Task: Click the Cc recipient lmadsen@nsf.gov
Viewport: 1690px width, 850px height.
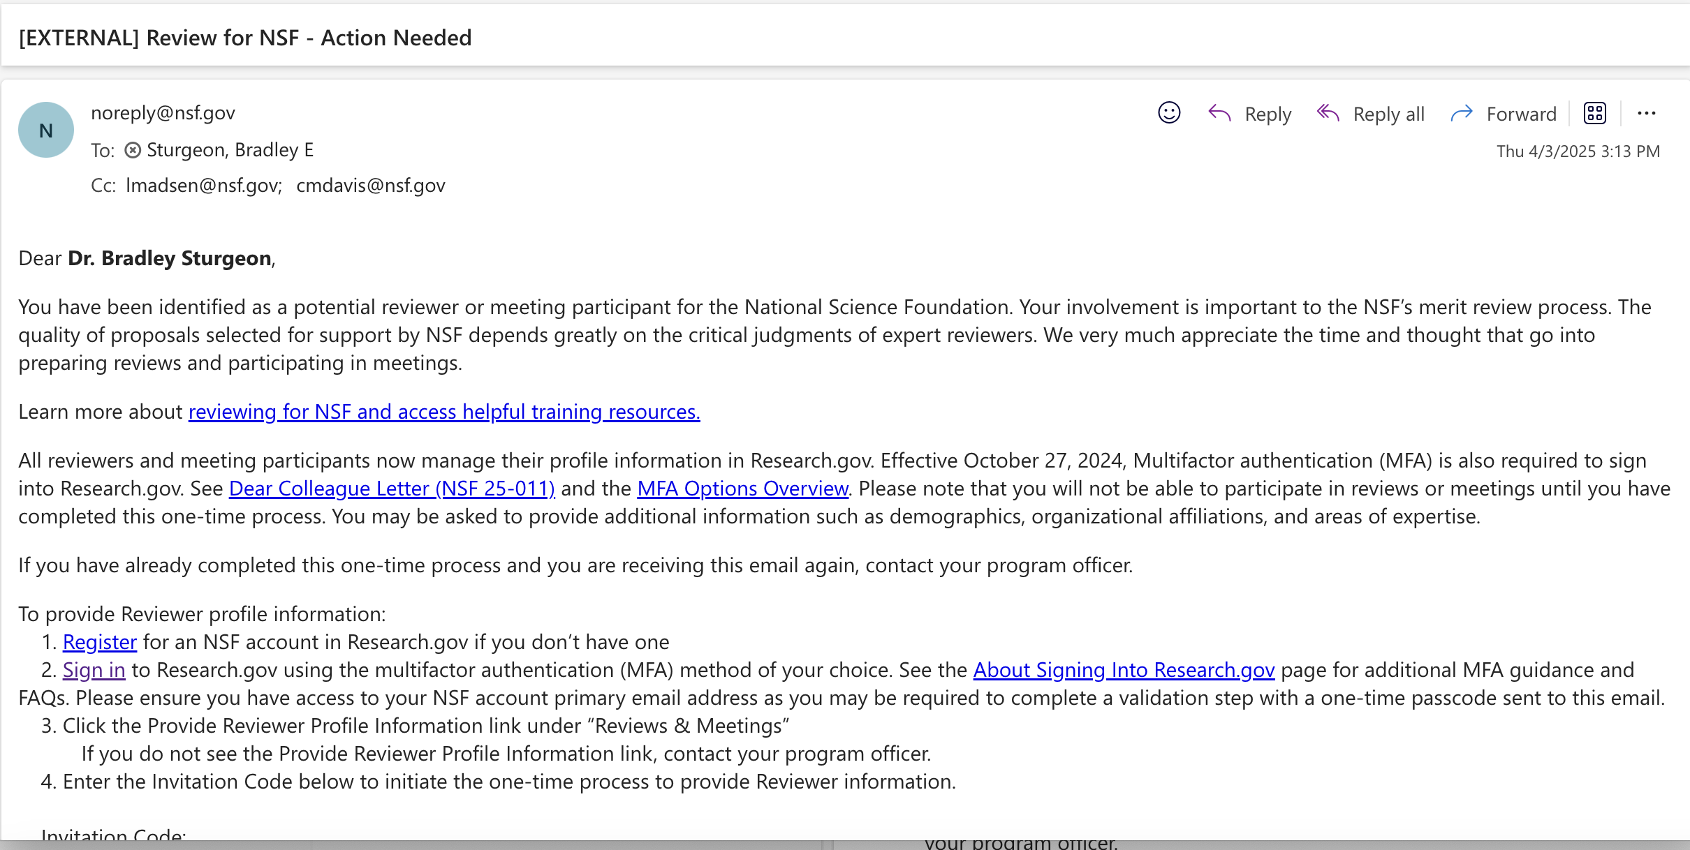Action: tap(203, 186)
